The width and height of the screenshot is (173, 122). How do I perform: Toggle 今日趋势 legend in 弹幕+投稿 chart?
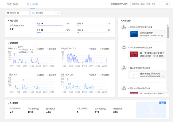(x=92, y=75)
